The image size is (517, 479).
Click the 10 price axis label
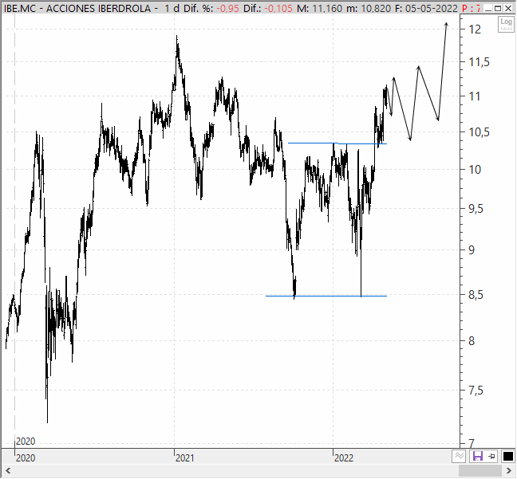[x=476, y=170]
